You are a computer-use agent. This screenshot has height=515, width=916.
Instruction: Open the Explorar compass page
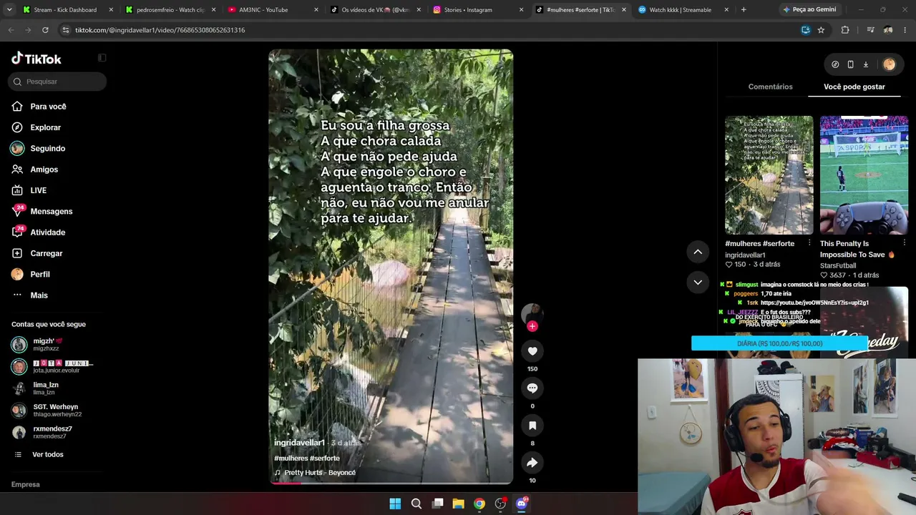coord(45,127)
